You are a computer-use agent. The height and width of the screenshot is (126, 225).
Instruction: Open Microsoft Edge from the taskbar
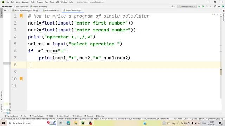coord(68,123)
